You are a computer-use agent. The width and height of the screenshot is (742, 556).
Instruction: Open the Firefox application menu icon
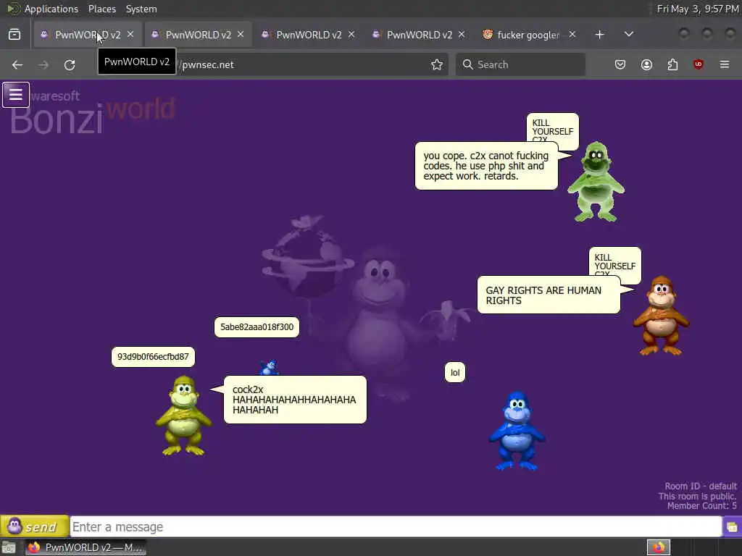[x=725, y=64]
